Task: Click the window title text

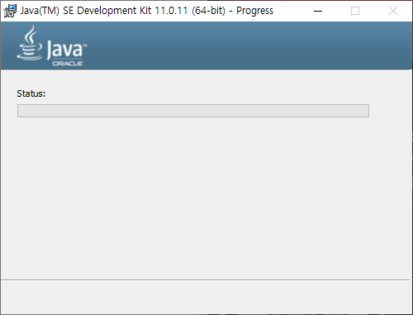Action: pos(147,11)
